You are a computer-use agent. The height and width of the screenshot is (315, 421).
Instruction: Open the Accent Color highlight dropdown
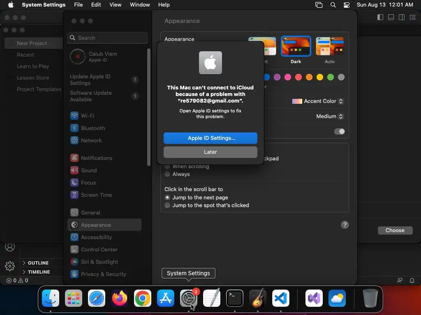(x=318, y=101)
